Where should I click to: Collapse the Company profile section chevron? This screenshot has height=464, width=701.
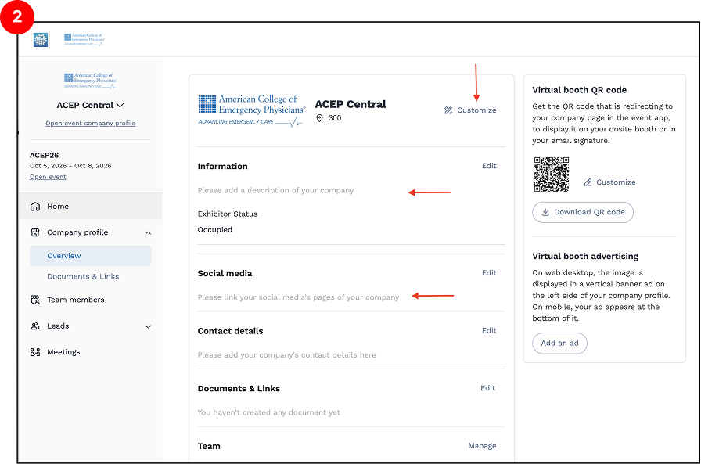[148, 233]
